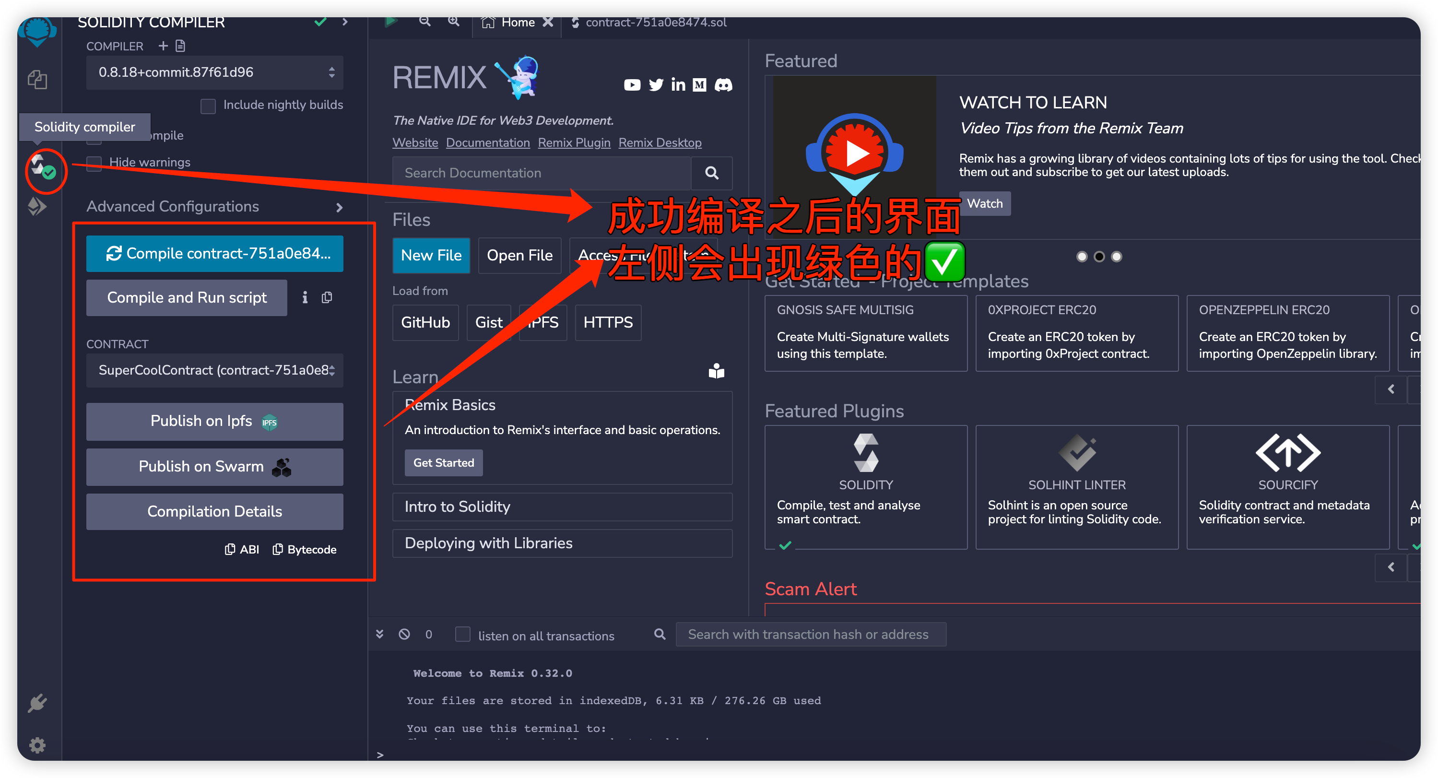Click Publish on Swarm button
This screenshot has width=1438, height=778.
215,467
